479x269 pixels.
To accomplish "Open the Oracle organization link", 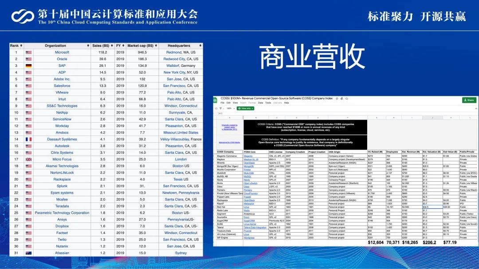I will [62, 59].
